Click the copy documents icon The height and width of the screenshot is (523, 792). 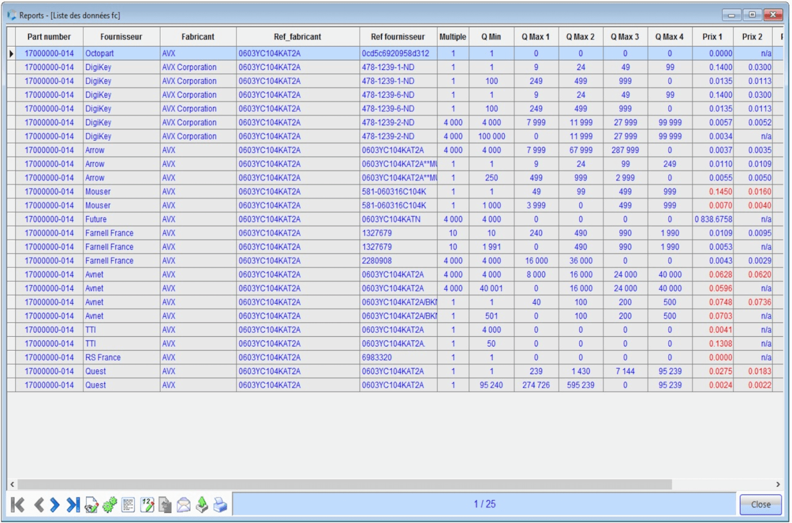[165, 505]
